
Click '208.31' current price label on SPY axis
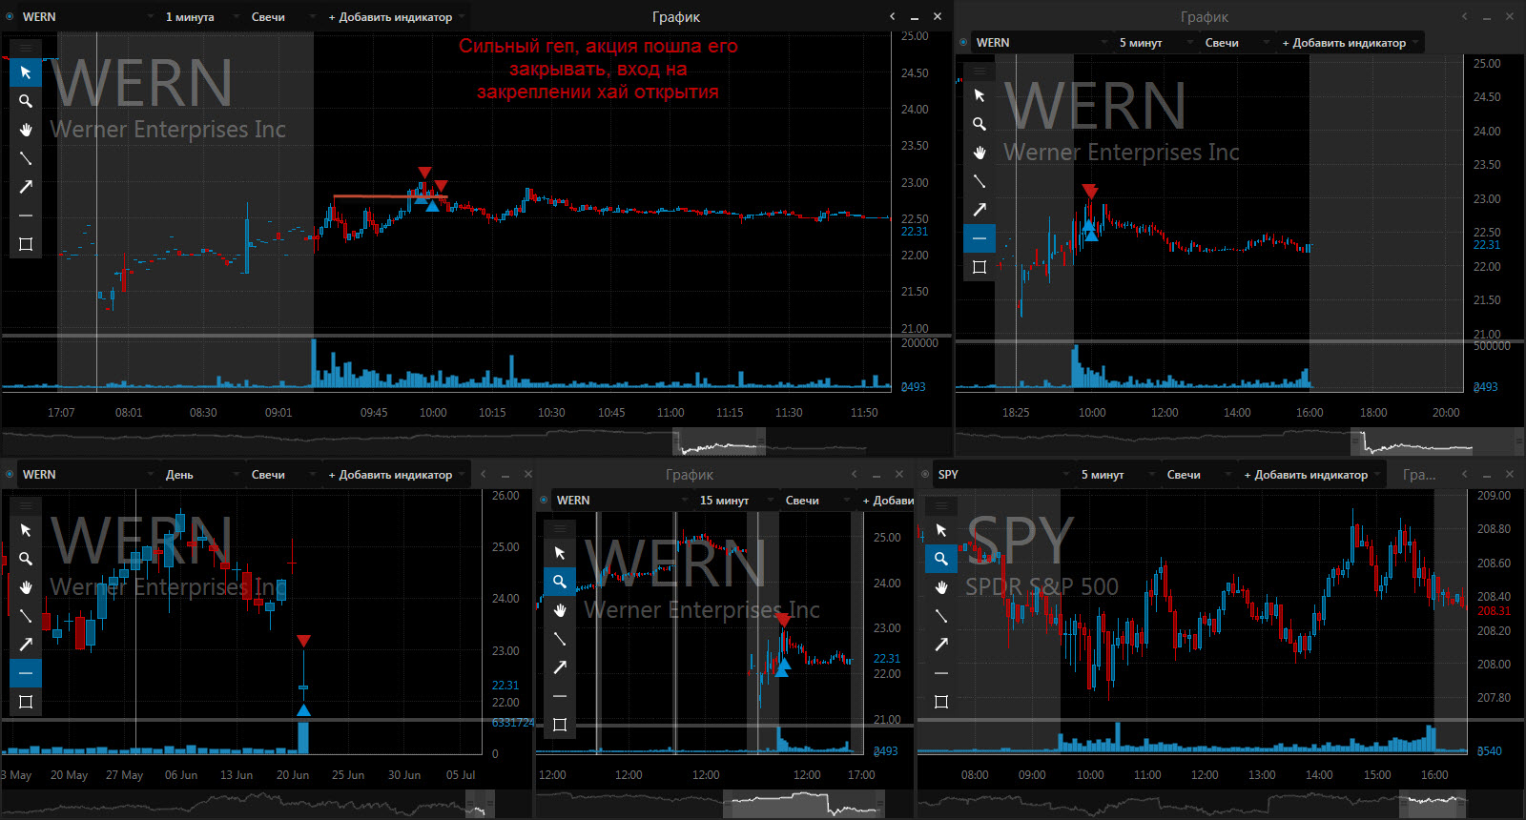(1494, 611)
